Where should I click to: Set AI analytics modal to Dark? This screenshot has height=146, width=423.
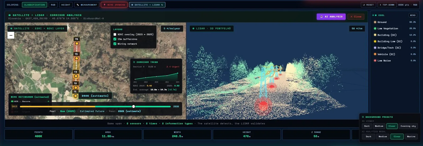(369, 137)
